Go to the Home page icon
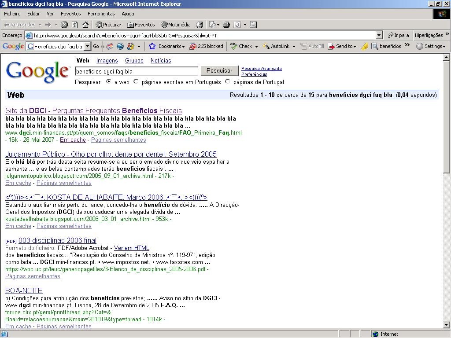The image size is (451, 338). click(x=85, y=25)
